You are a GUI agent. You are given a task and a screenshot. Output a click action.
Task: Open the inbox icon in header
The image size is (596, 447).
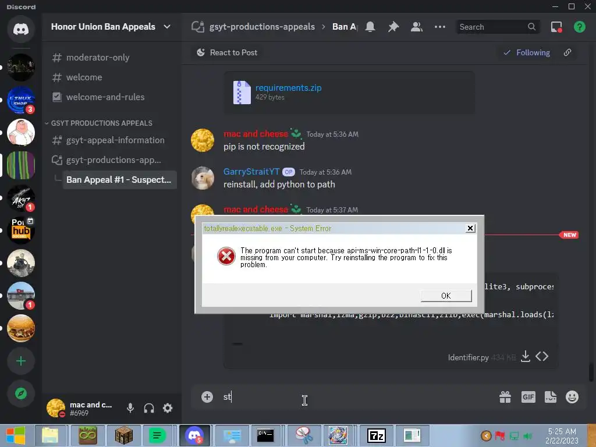(556, 27)
